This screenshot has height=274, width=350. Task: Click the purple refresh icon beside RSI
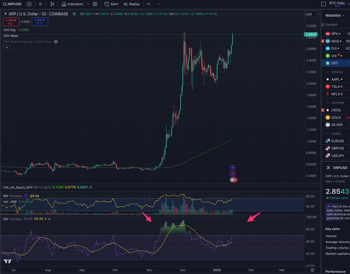tap(26, 196)
